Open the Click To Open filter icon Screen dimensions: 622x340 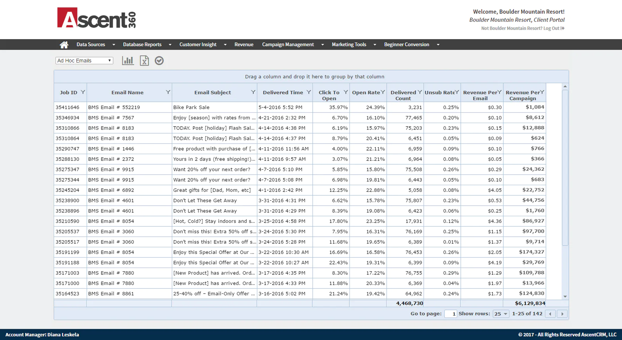346,92
